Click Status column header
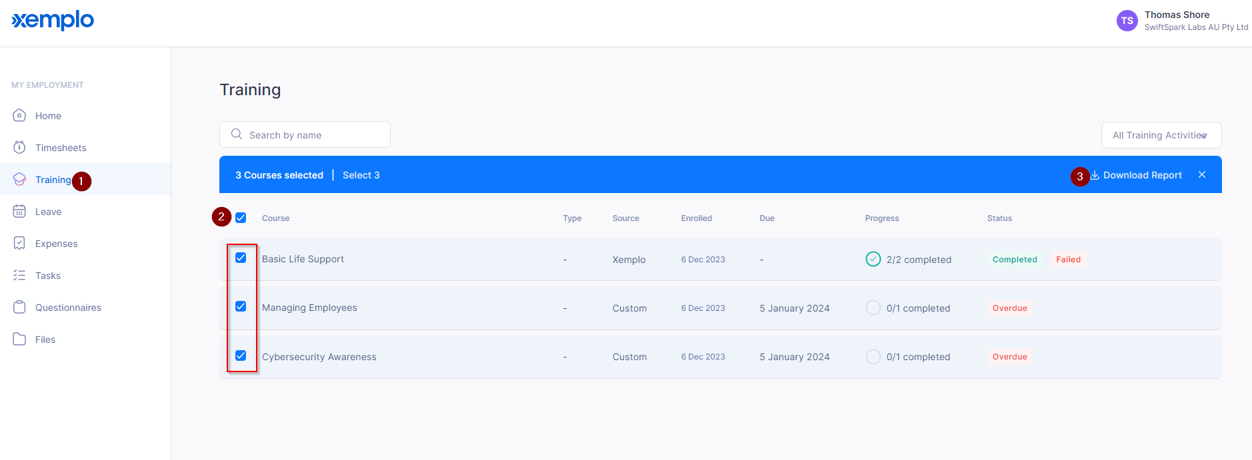Viewport: 1252px width, 460px height. tap(999, 218)
